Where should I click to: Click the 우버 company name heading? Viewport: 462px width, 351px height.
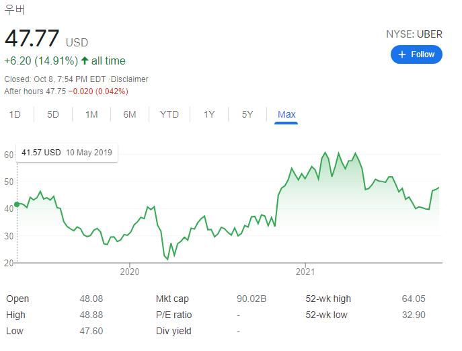click(15, 9)
